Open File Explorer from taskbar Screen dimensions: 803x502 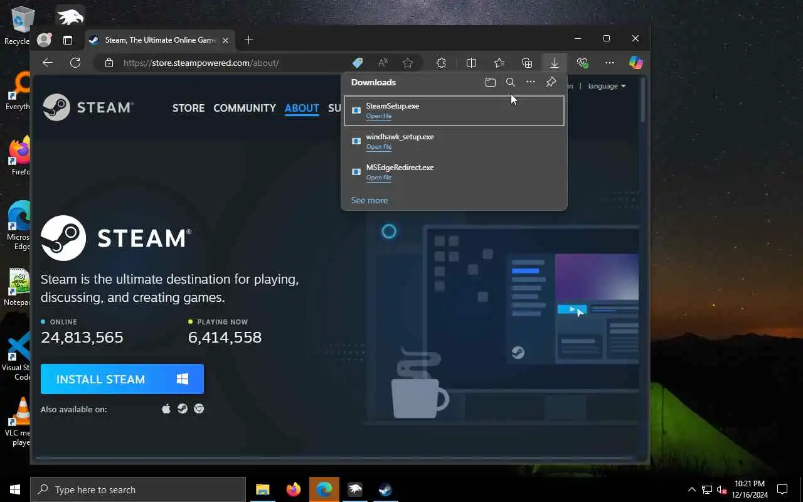(263, 489)
